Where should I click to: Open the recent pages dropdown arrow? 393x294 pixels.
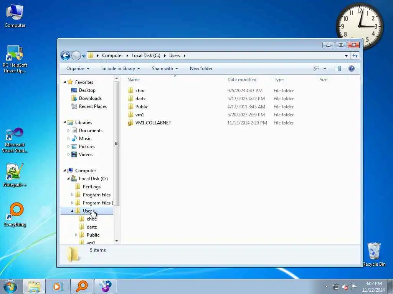(84, 56)
